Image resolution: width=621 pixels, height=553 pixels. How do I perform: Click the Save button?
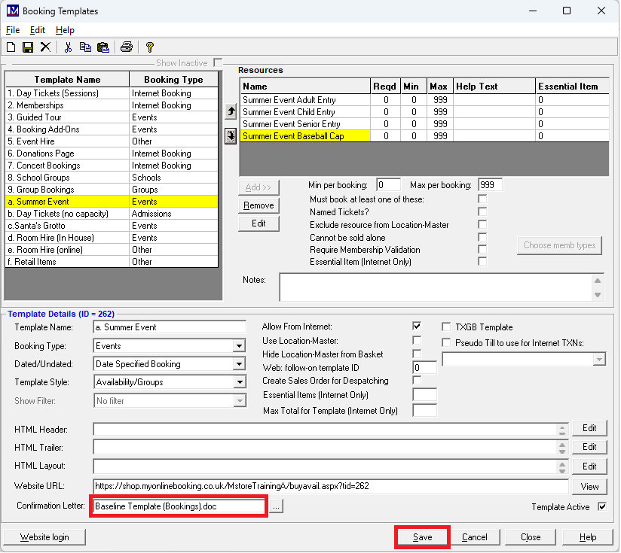point(422,537)
